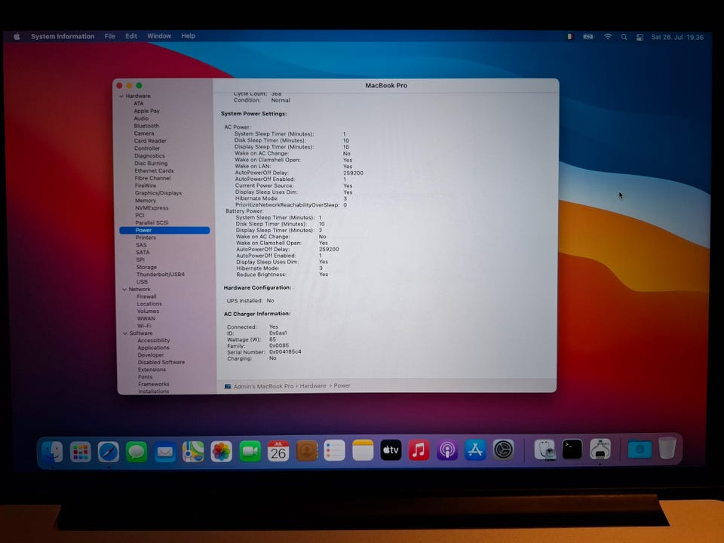Open Finder from the Dock
Screen dimensions: 724x543
pyautogui.click(x=52, y=451)
